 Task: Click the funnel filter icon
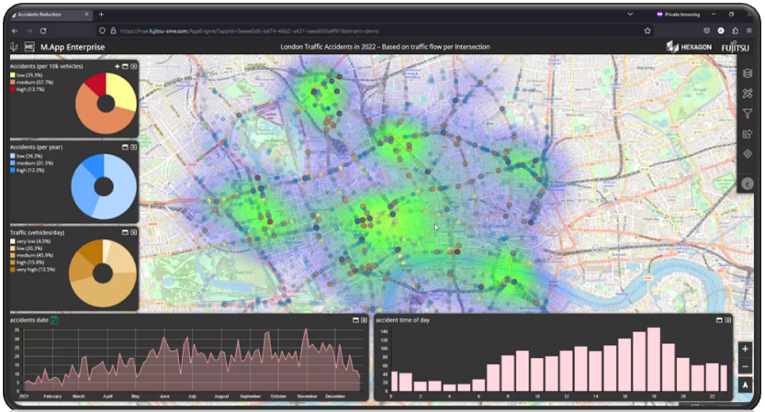pyautogui.click(x=748, y=114)
